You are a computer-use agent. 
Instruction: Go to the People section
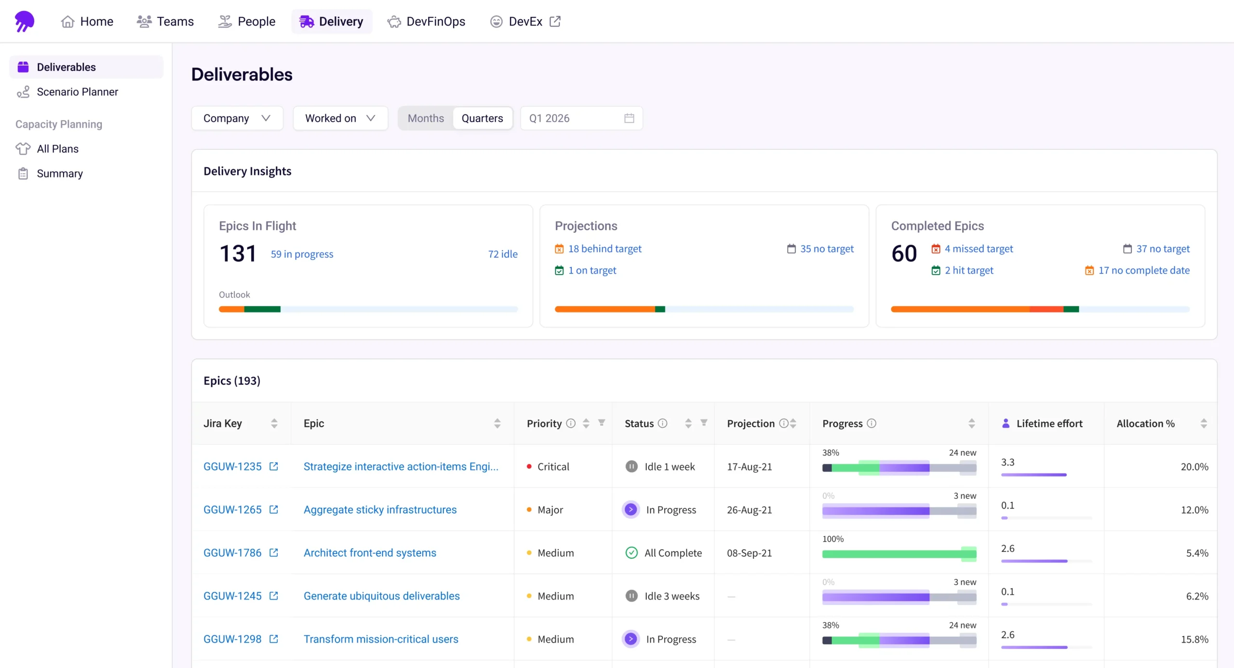pos(247,21)
